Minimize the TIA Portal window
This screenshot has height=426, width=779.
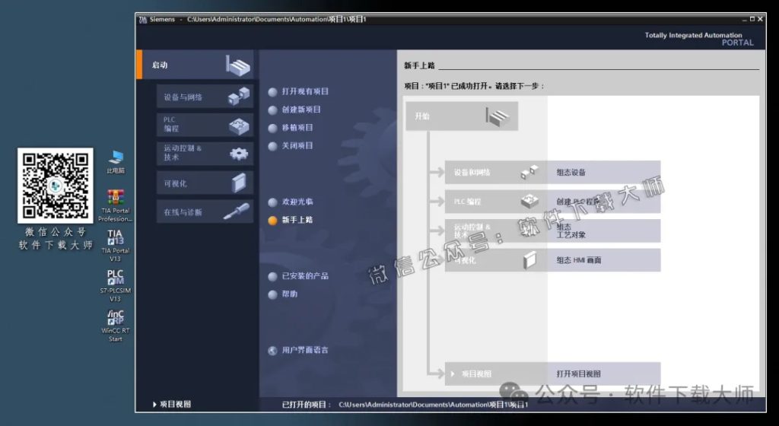(745, 19)
